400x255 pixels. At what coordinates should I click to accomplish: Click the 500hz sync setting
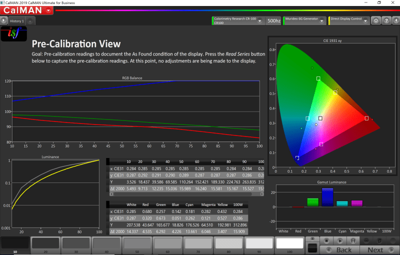tap(273, 20)
